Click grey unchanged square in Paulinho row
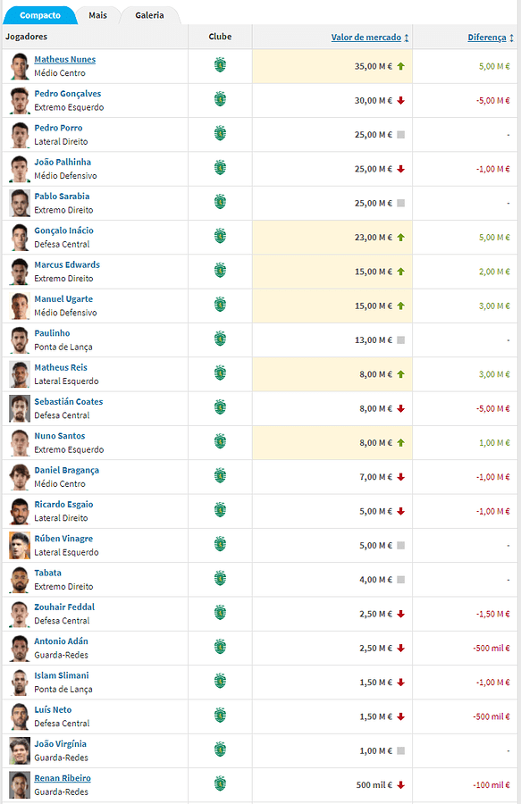The width and height of the screenshot is (521, 804). click(x=401, y=340)
